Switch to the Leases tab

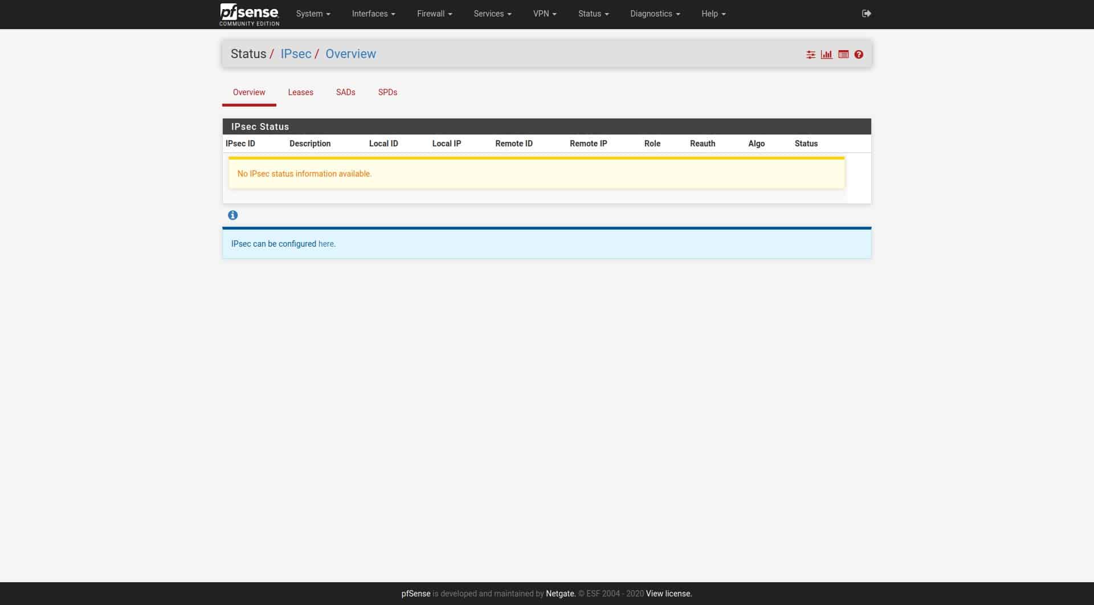(300, 92)
